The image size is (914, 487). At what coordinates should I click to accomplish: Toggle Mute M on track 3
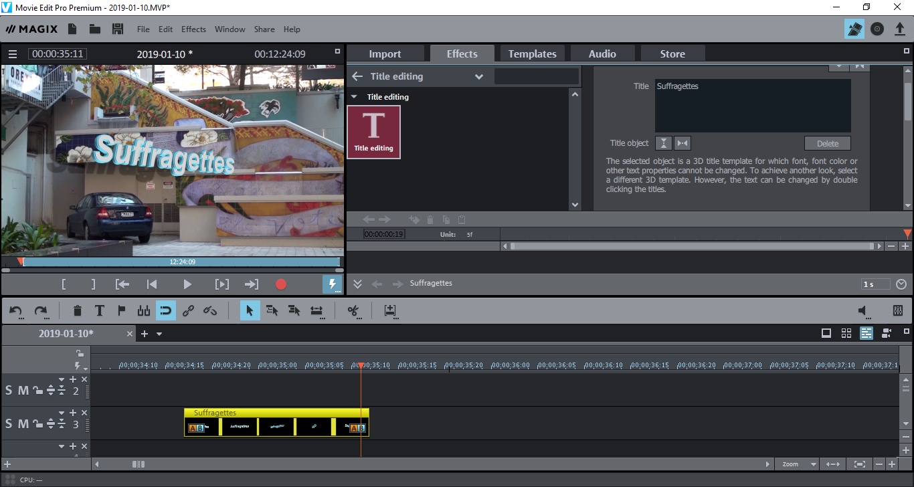click(x=23, y=424)
